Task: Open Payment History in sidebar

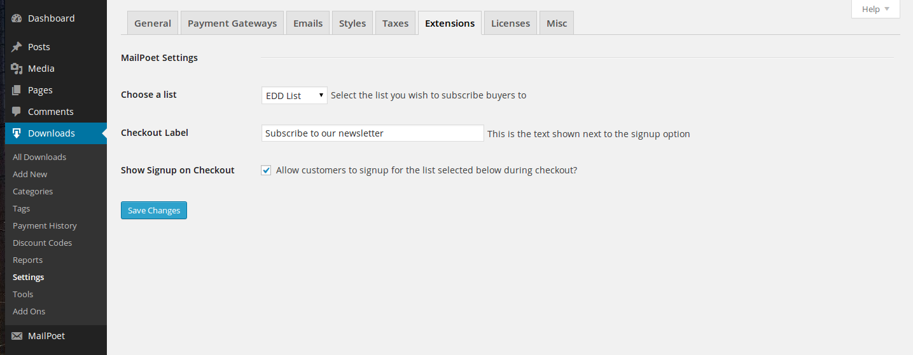Action: (45, 225)
